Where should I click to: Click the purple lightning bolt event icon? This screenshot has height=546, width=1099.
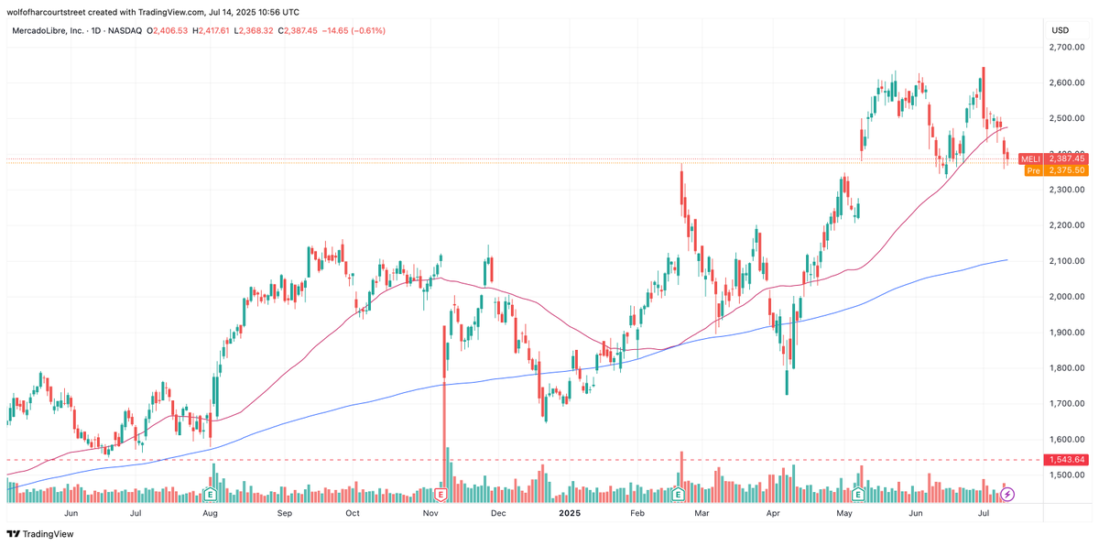(1007, 494)
